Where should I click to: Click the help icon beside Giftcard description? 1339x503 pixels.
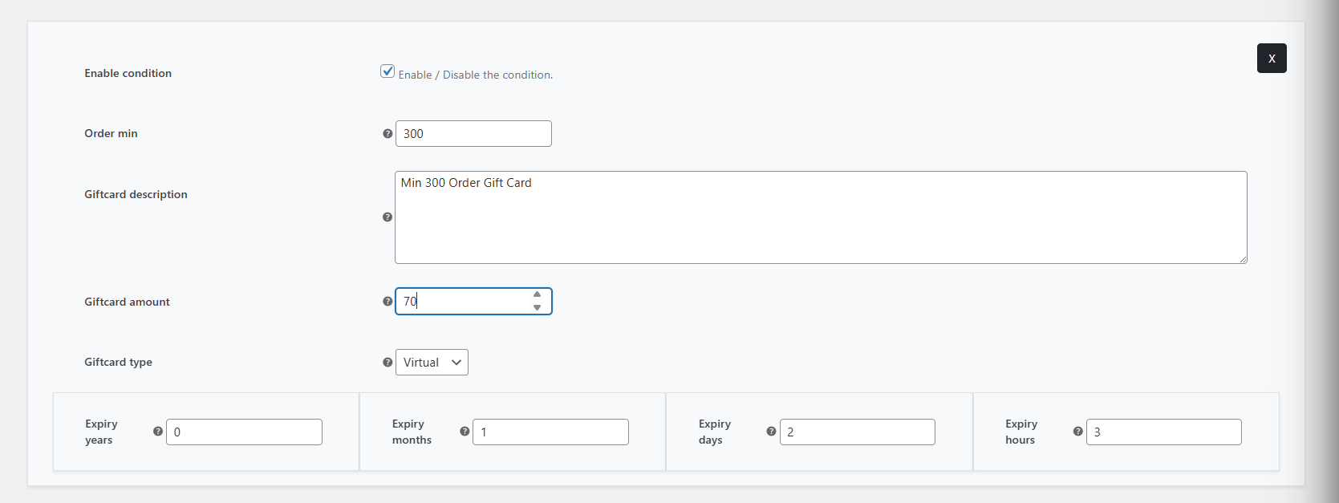tap(387, 217)
